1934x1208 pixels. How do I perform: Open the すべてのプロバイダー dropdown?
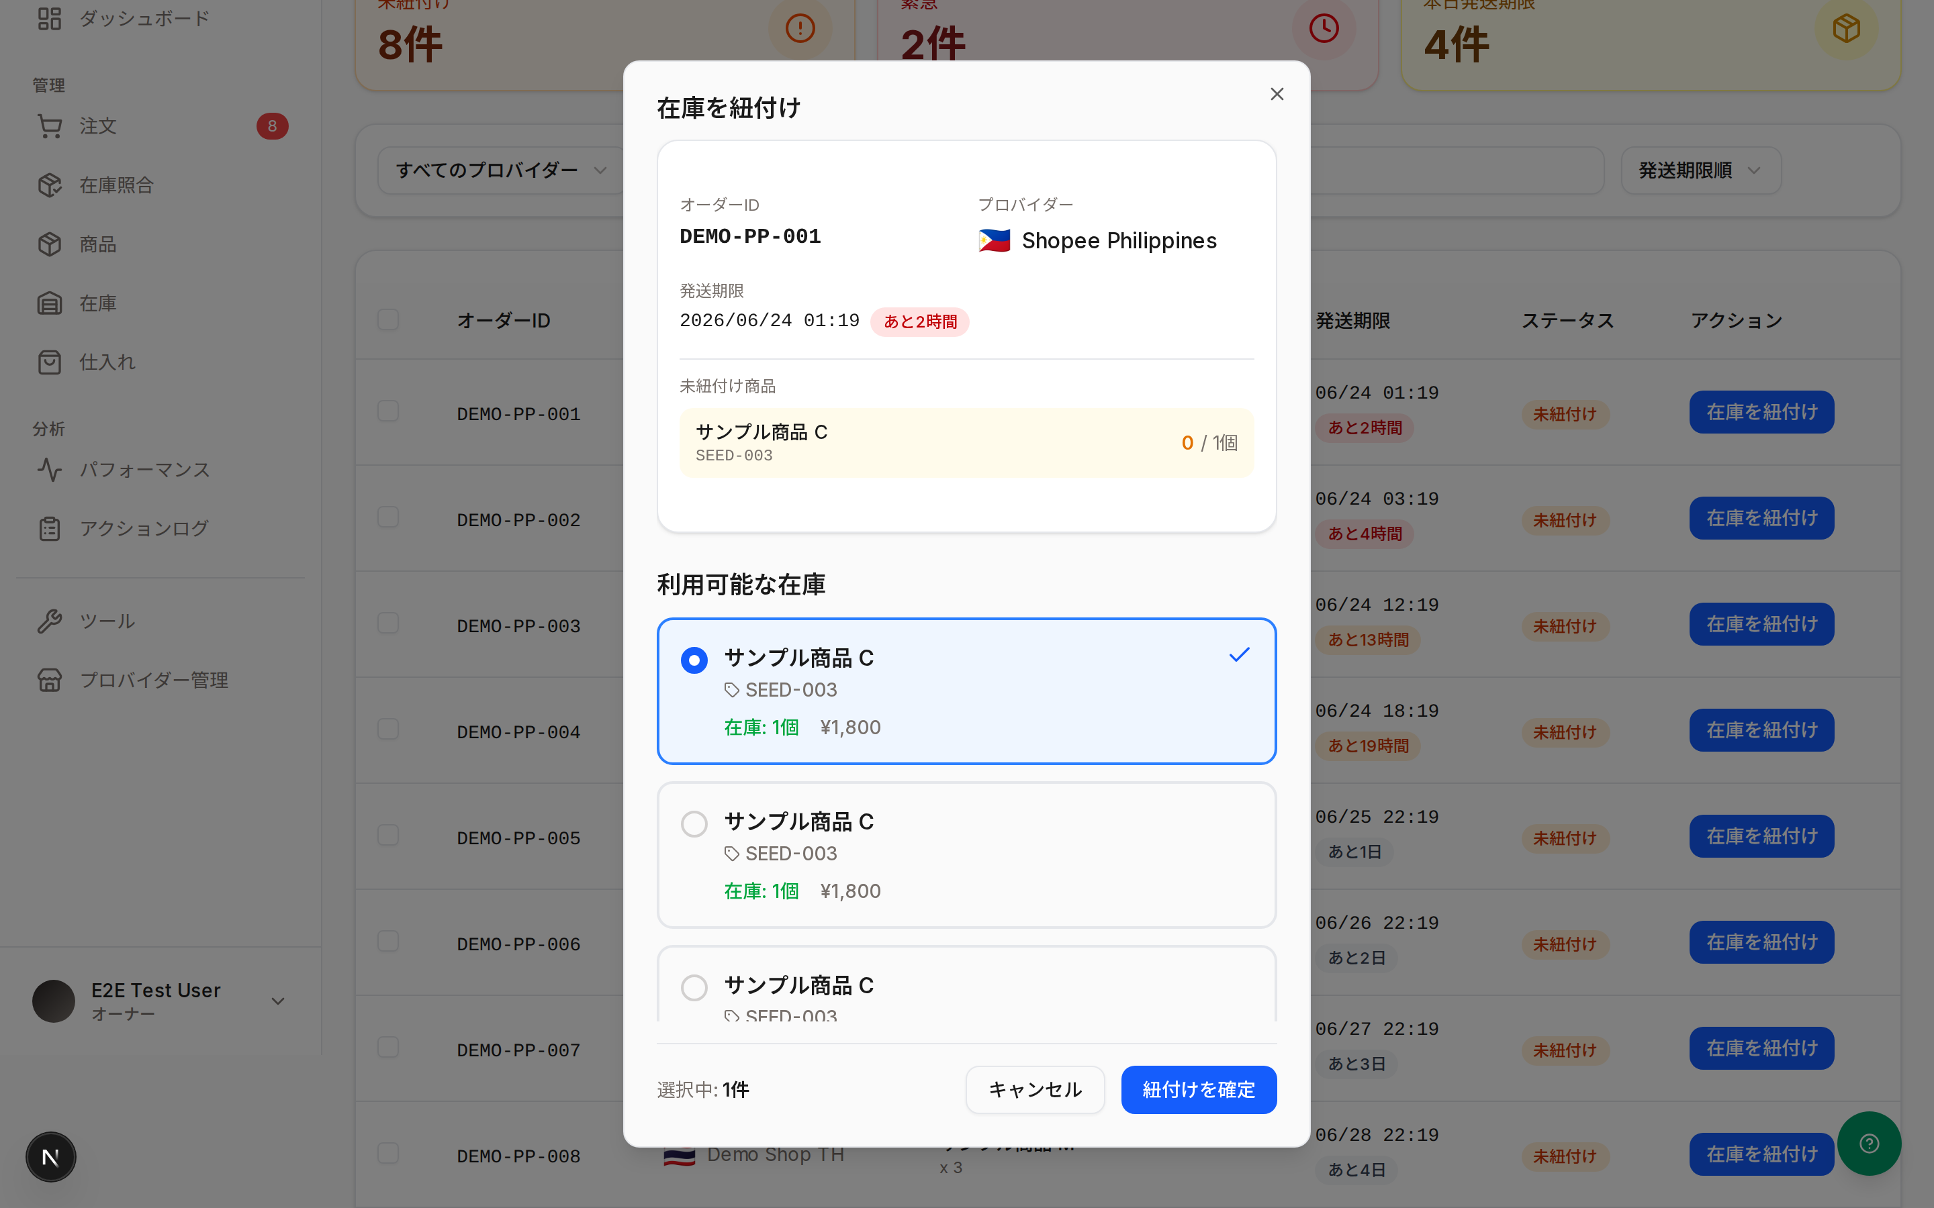(x=500, y=170)
